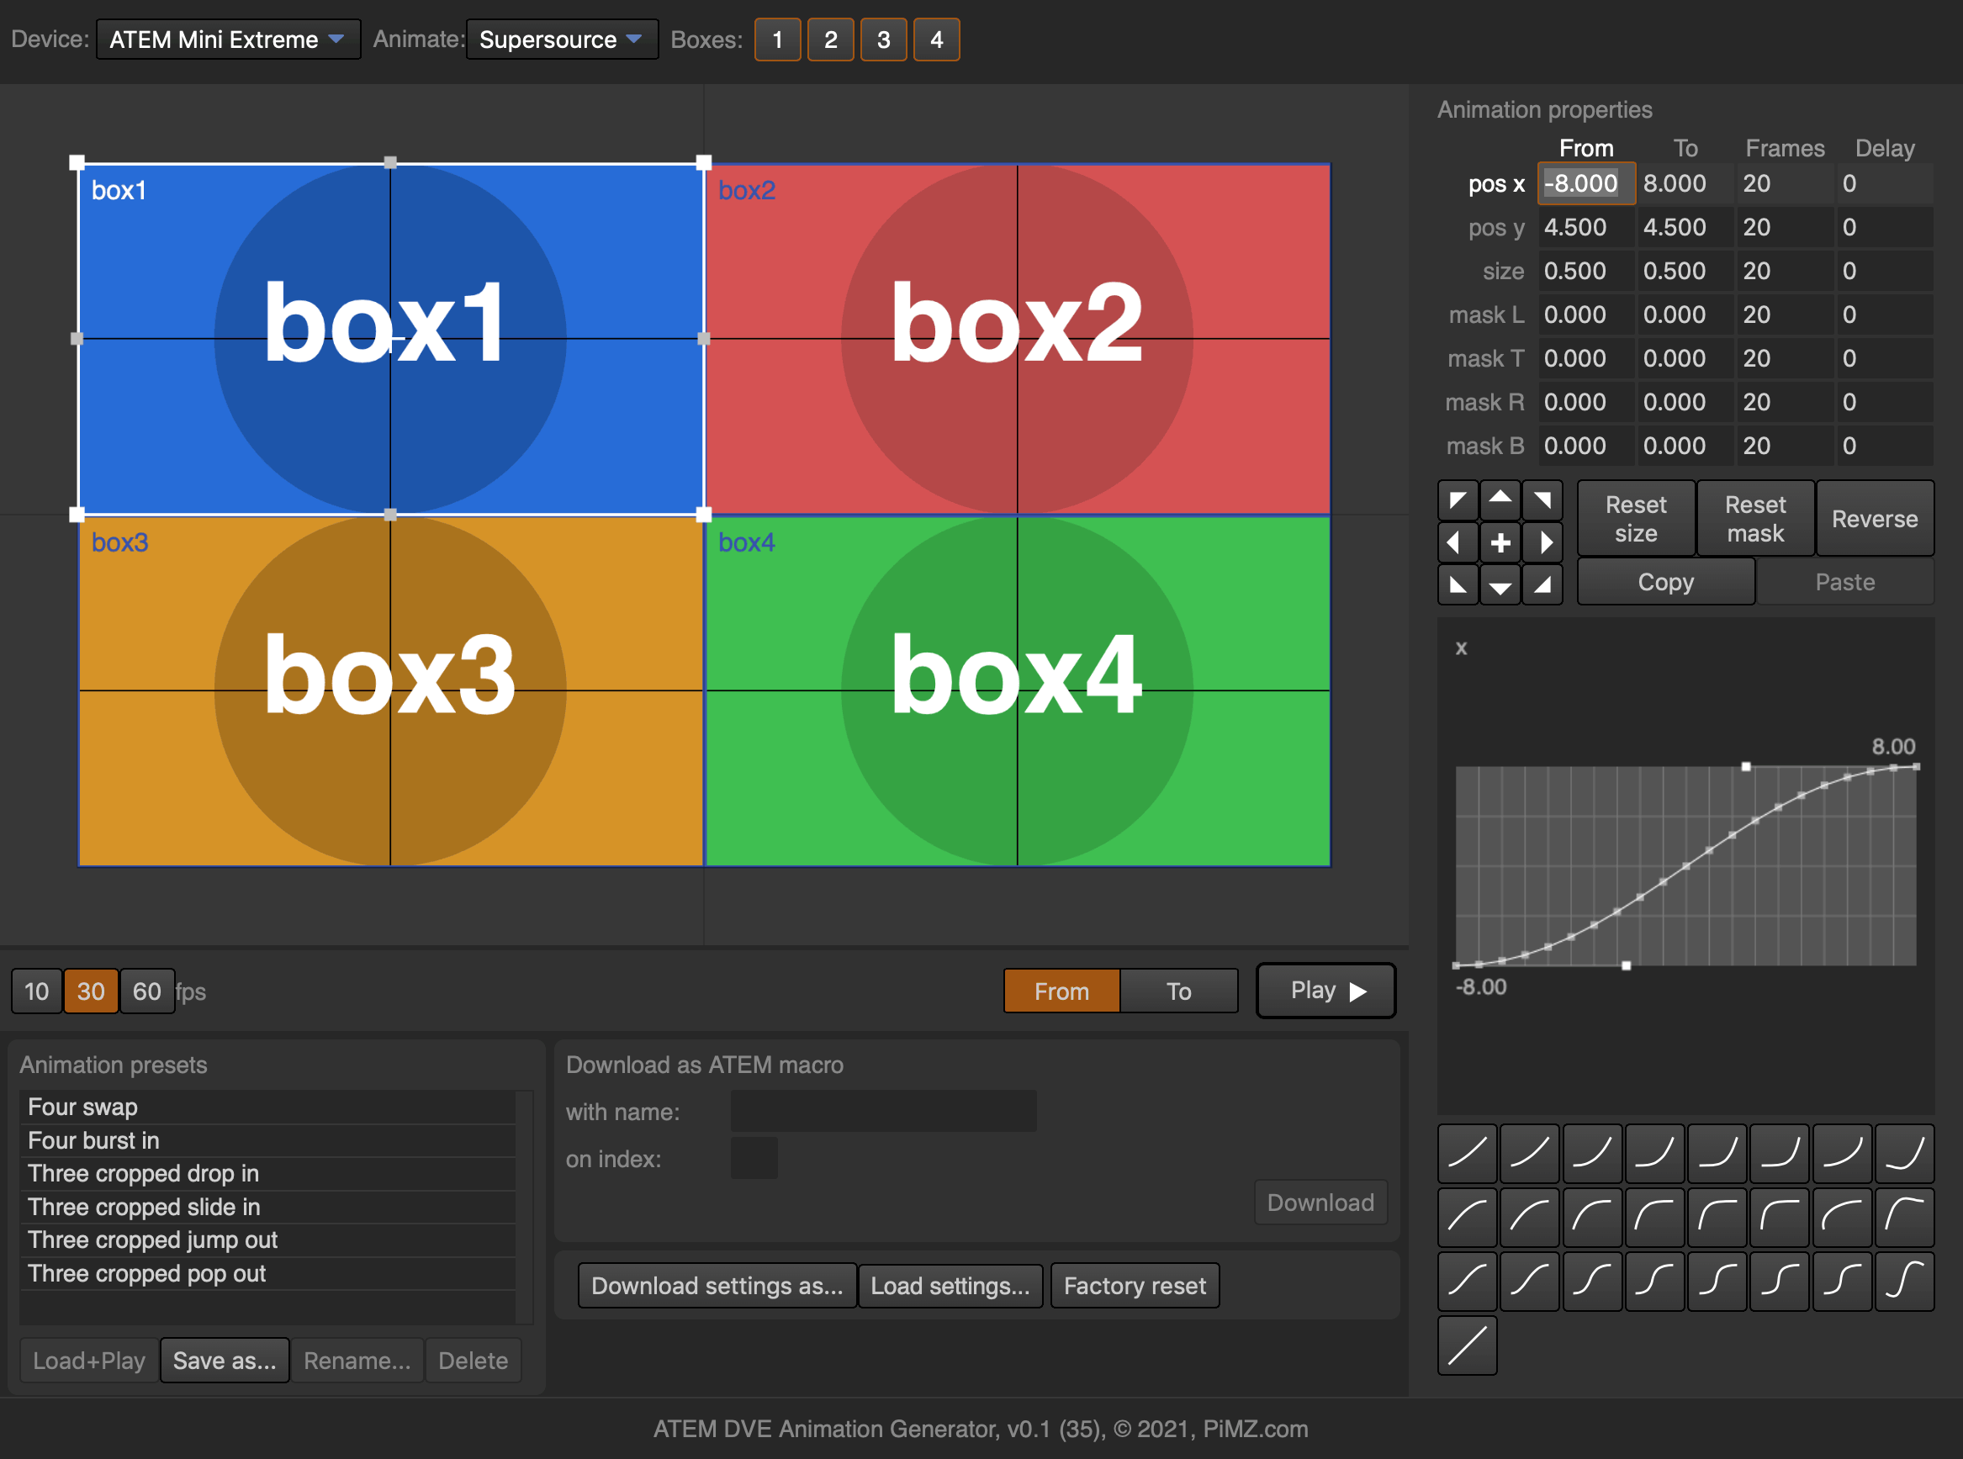
Task: Click the move-right arrow alignment icon
Action: [1542, 542]
